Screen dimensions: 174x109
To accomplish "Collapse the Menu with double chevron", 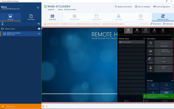I will (x=38, y=8).
